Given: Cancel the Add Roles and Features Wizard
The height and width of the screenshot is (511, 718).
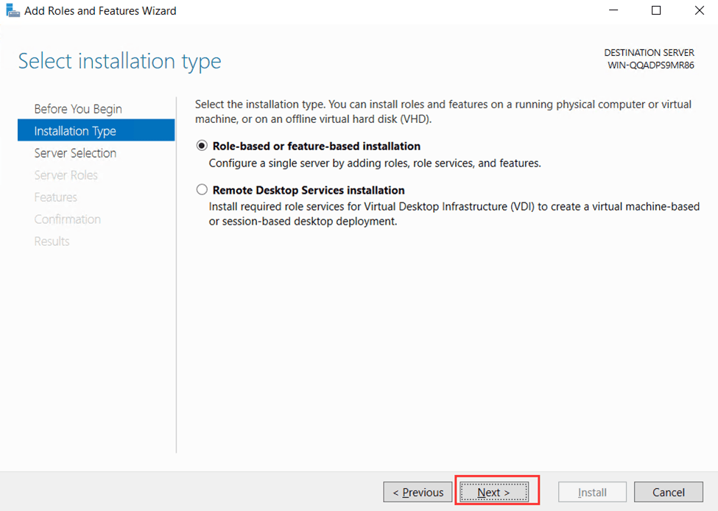Looking at the screenshot, I should coord(668,491).
